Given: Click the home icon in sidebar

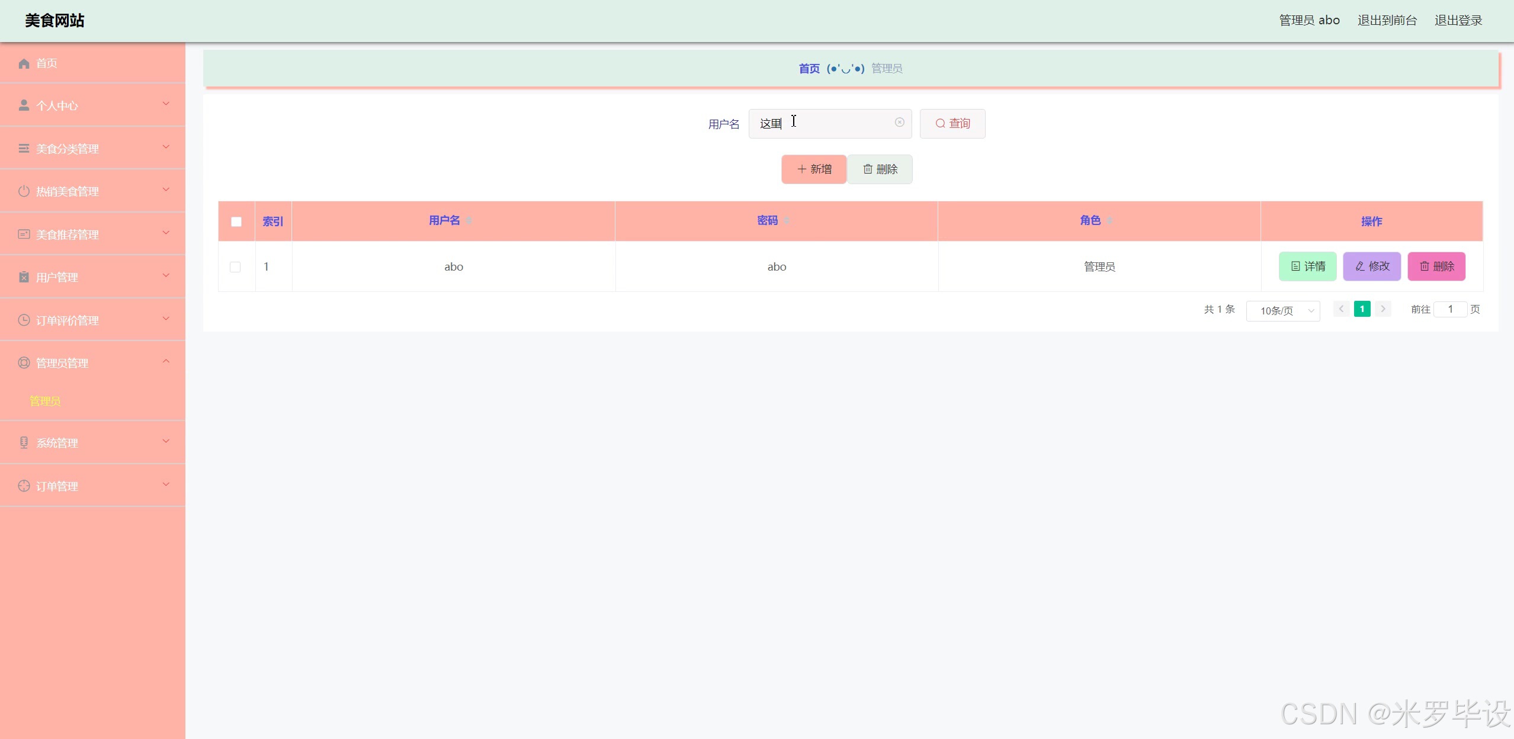Looking at the screenshot, I should coord(24,63).
